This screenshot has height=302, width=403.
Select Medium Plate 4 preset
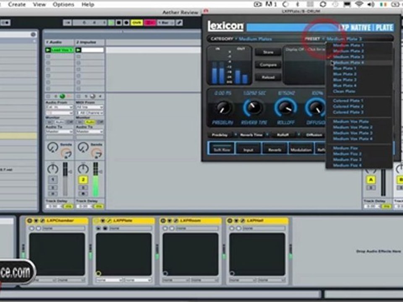point(359,62)
